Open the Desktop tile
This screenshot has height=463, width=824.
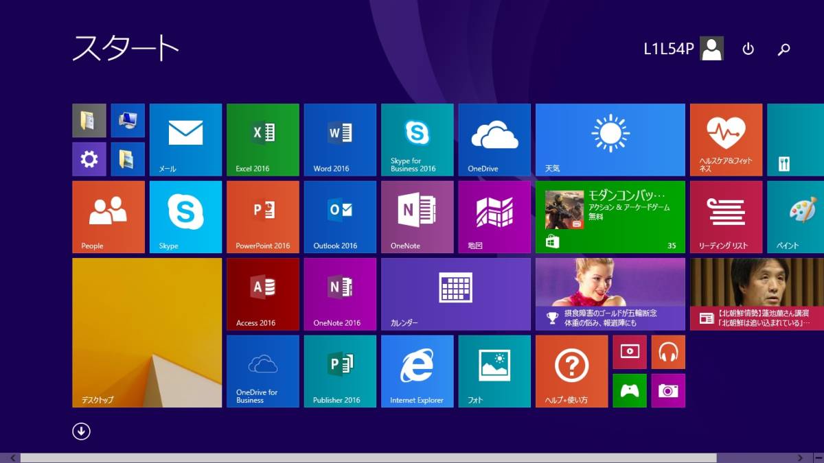(147, 333)
